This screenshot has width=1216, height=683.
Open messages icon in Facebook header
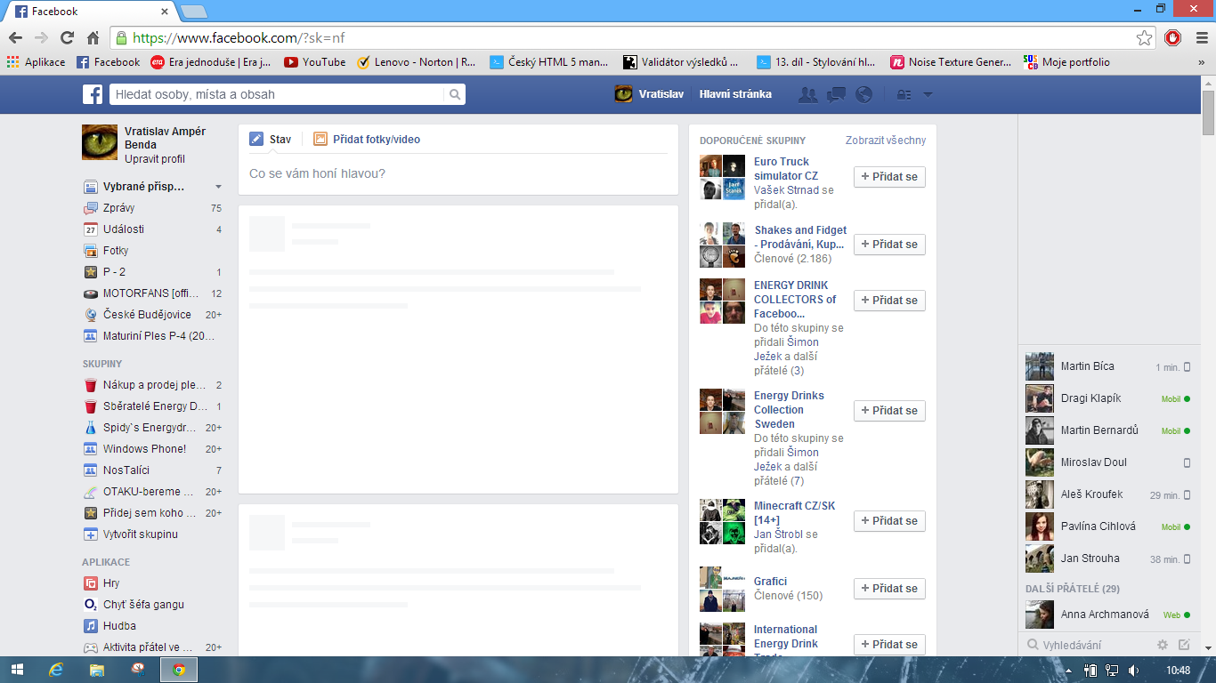(x=836, y=94)
